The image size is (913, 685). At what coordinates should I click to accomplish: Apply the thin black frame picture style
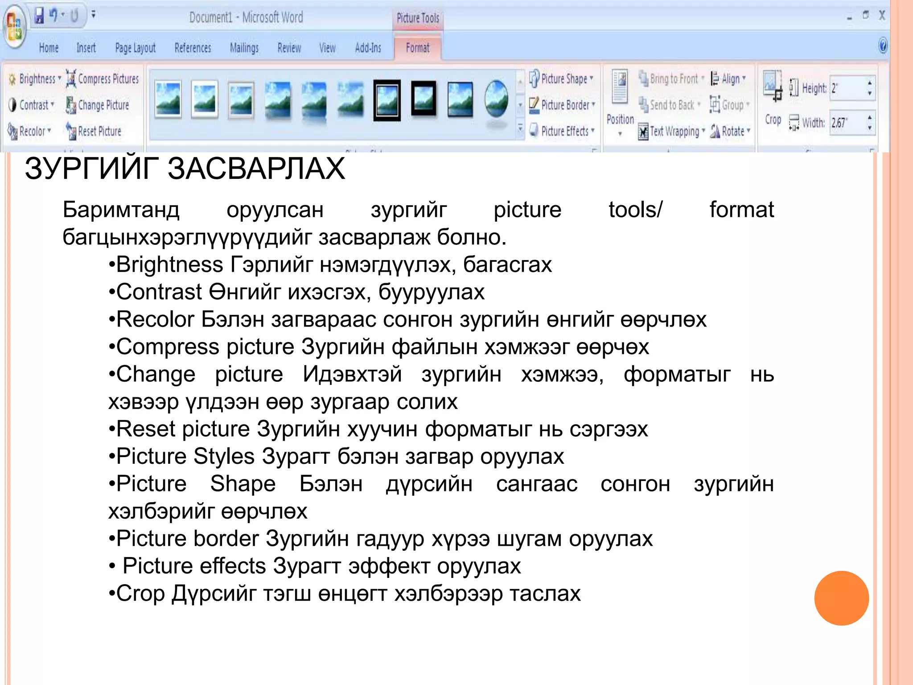(x=460, y=99)
